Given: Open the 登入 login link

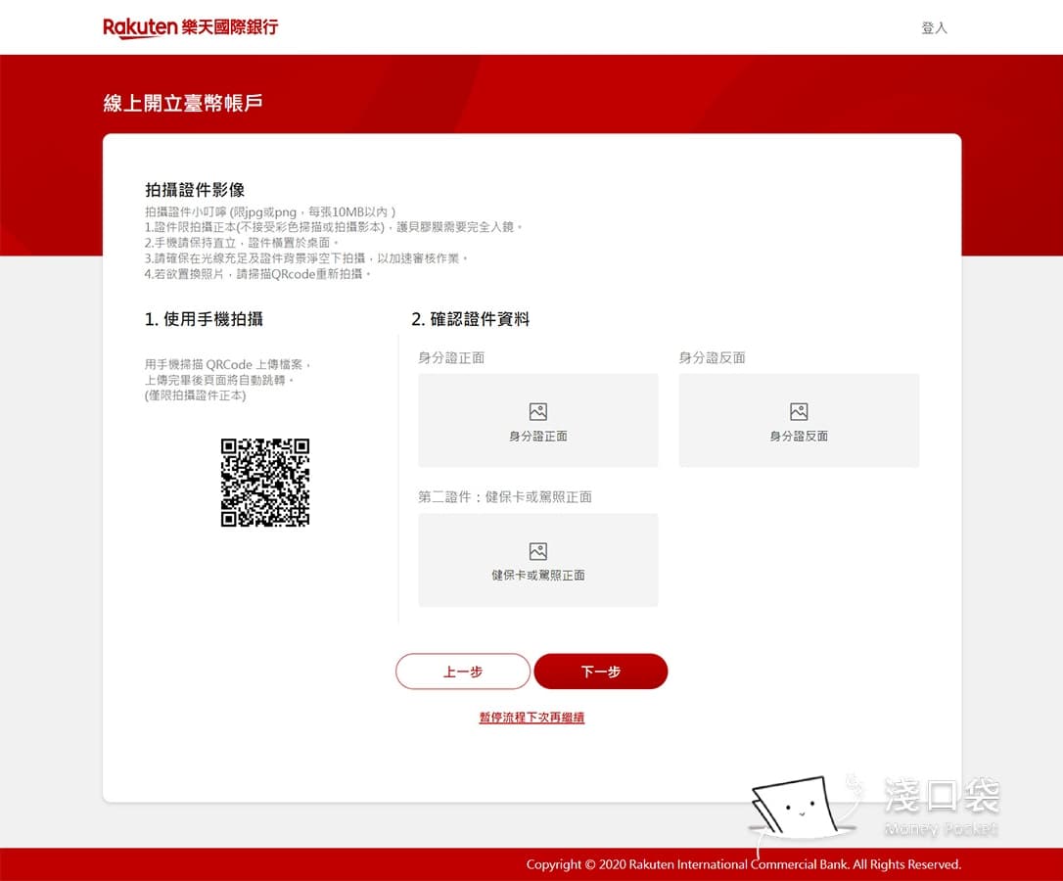Looking at the screenshot, I should click(x=934, y=27).
